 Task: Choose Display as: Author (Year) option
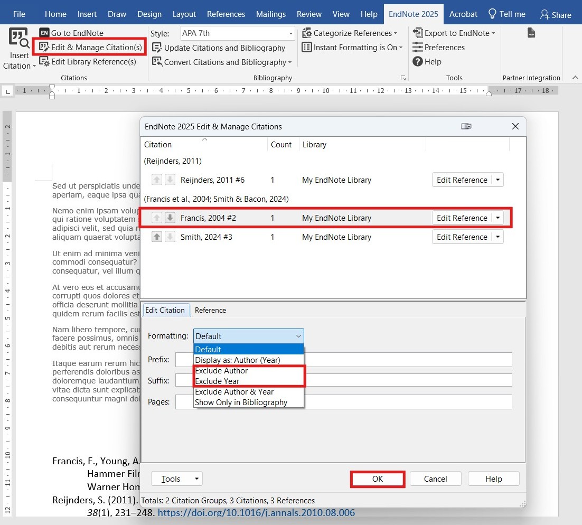coord(248,360)
